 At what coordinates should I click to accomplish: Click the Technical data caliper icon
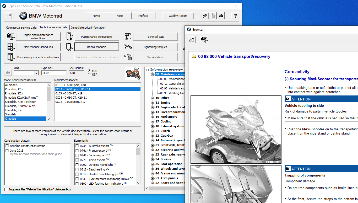tap(128, 37)
